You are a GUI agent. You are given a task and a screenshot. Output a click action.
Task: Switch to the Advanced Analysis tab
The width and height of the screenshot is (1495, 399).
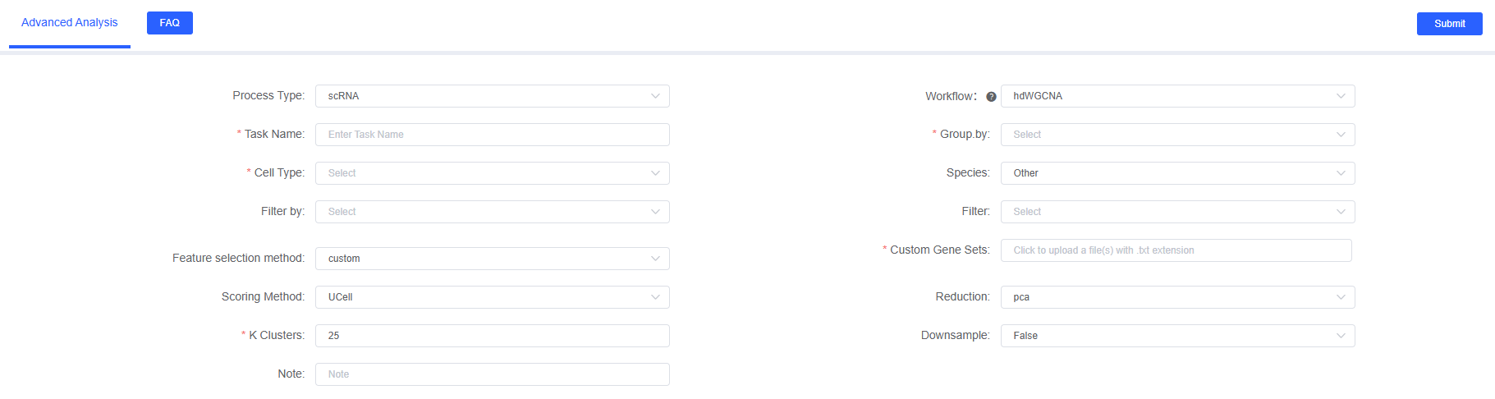[x=70, y=23]
